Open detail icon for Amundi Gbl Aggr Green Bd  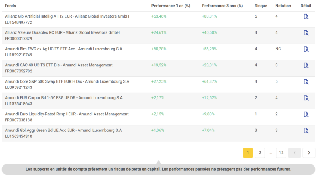pos(306,131)
